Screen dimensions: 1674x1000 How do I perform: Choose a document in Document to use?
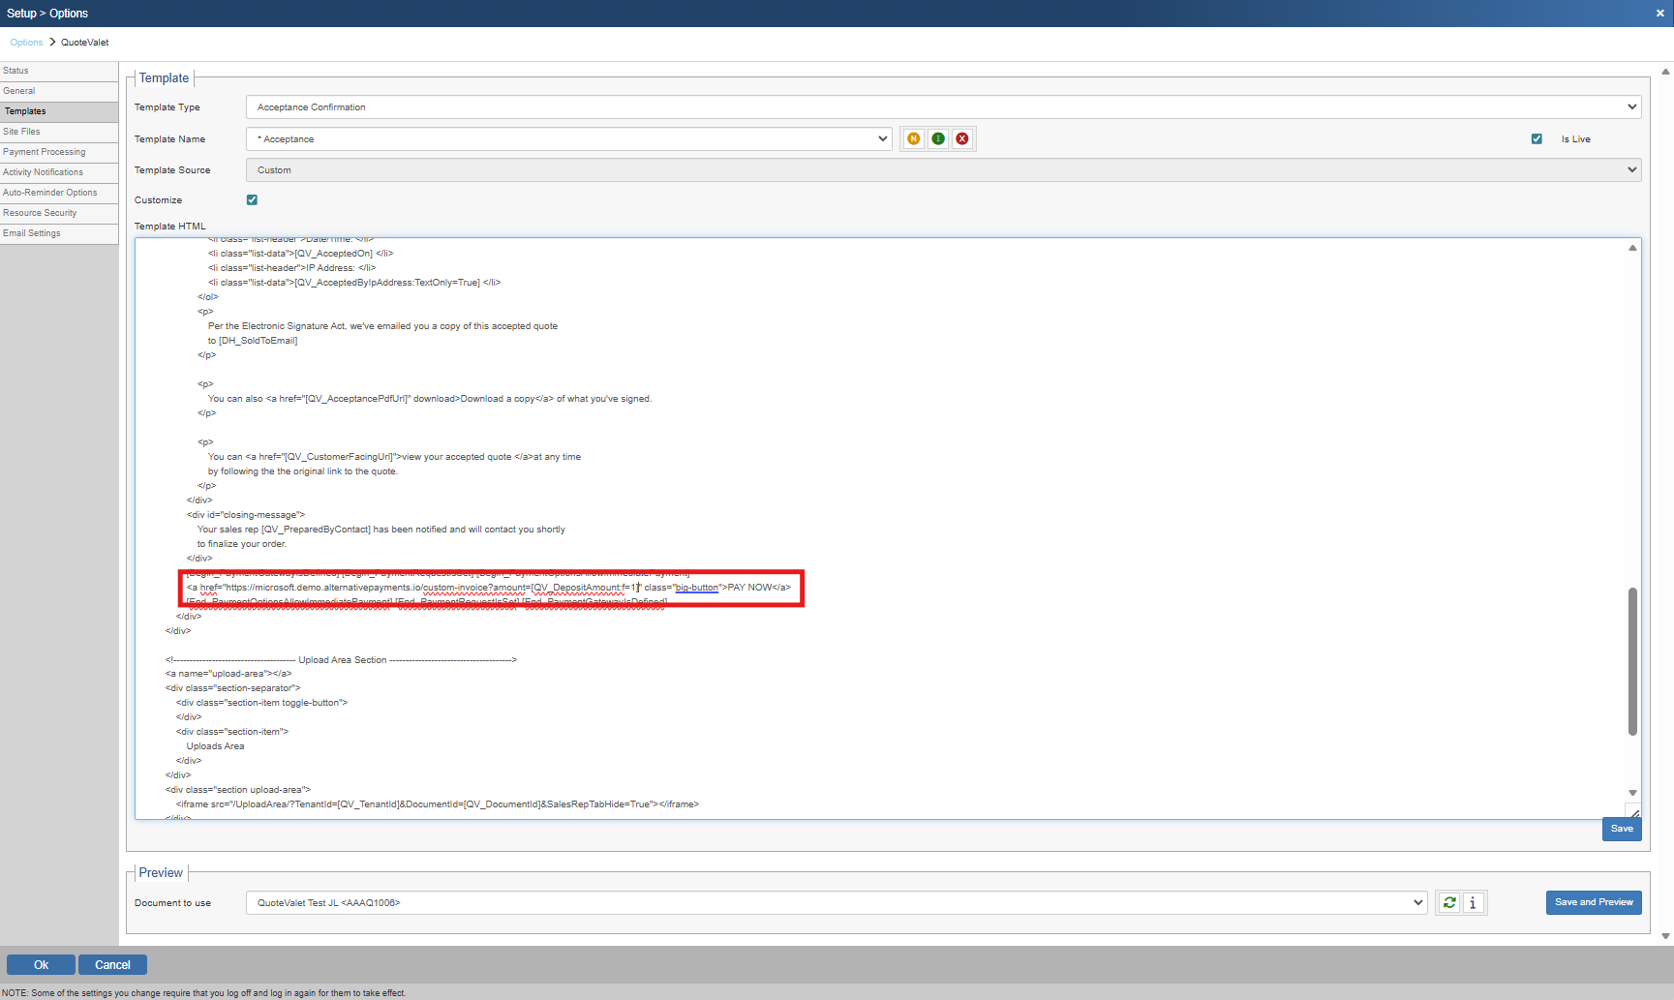tap(836, 903)
